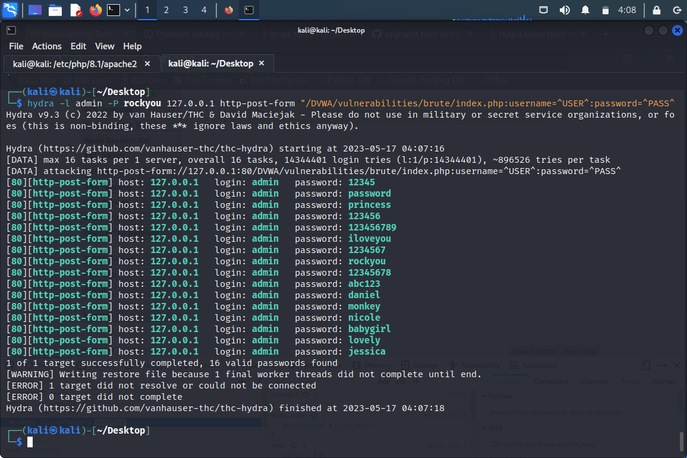Click the 'hydra' command text

pyautogui.click(x=41, y=103)
